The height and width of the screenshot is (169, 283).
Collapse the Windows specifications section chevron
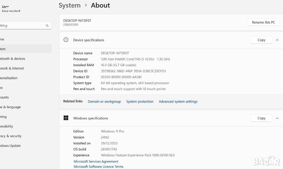[277, 118]
